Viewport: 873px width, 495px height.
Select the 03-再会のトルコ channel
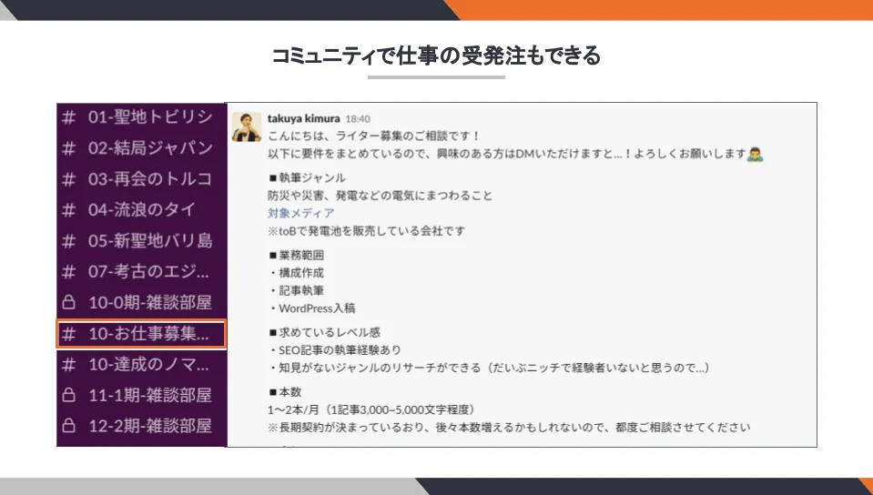click(x=141, y=179)
